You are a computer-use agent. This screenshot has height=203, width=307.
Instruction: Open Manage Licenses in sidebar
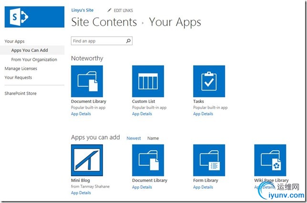pyautogui.click(x=21, y=69)
